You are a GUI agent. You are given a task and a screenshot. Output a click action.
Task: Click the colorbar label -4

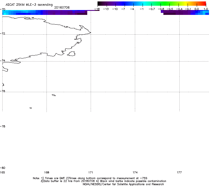(132, 9)
